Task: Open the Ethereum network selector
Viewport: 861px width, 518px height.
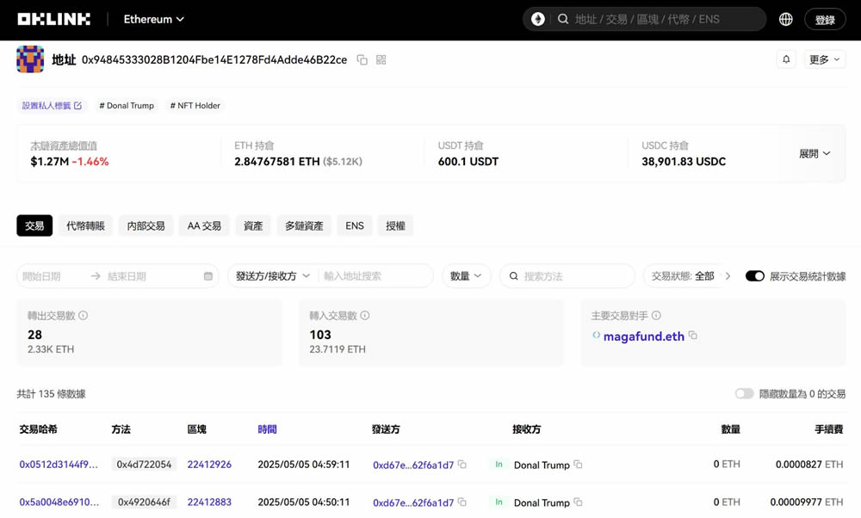Action: coord(152,18)
